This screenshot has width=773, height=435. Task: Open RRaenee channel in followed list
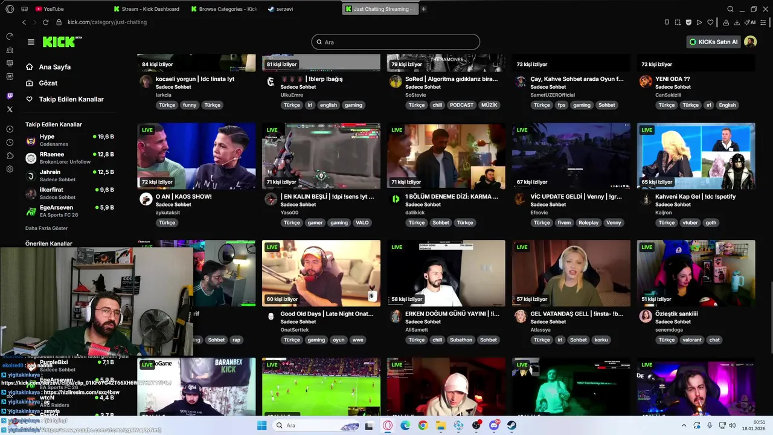69,158
